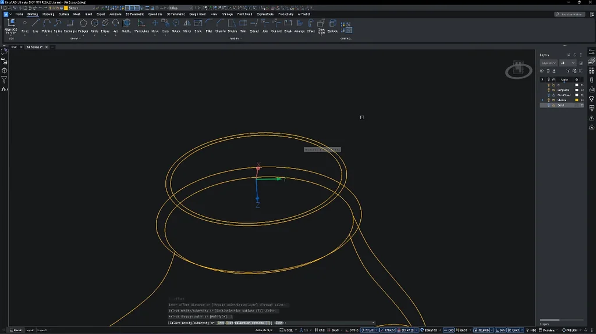This screenshot has height=334, width=596.
Task: Toggle visibility of the Defpoints layer
Action: click(x=548, y=90)
